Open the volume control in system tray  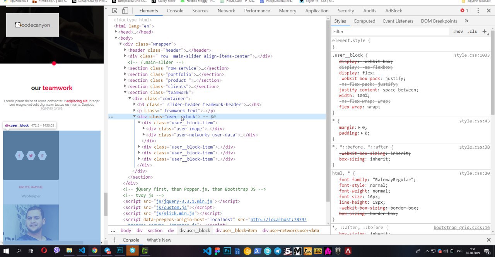[446, 251]
